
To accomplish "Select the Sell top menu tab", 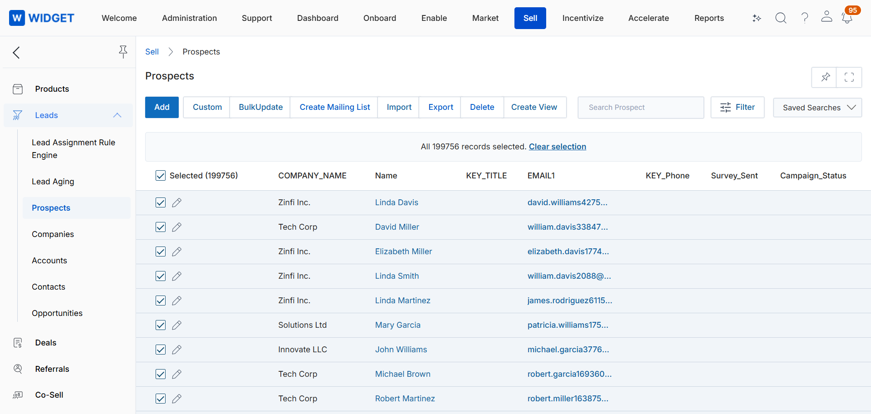I will (530, 18).
